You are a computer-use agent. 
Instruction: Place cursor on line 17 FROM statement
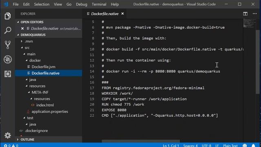153,88
